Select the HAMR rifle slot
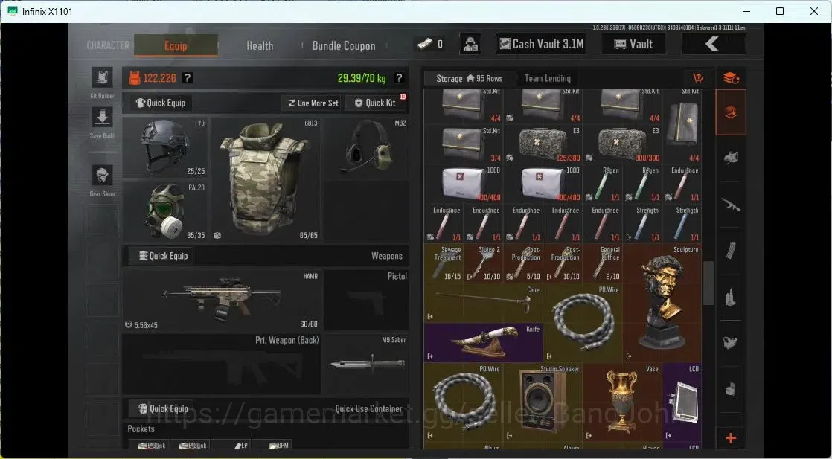 click(x=223, y=301)
